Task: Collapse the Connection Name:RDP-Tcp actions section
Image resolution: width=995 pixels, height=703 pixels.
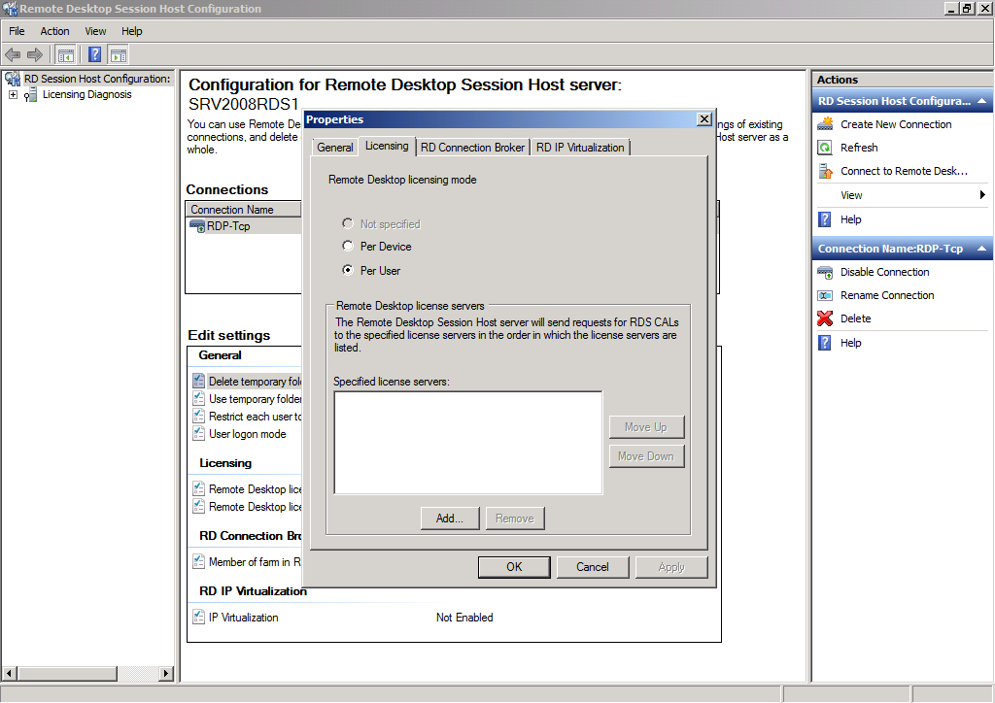Action: tap(981, 249)
